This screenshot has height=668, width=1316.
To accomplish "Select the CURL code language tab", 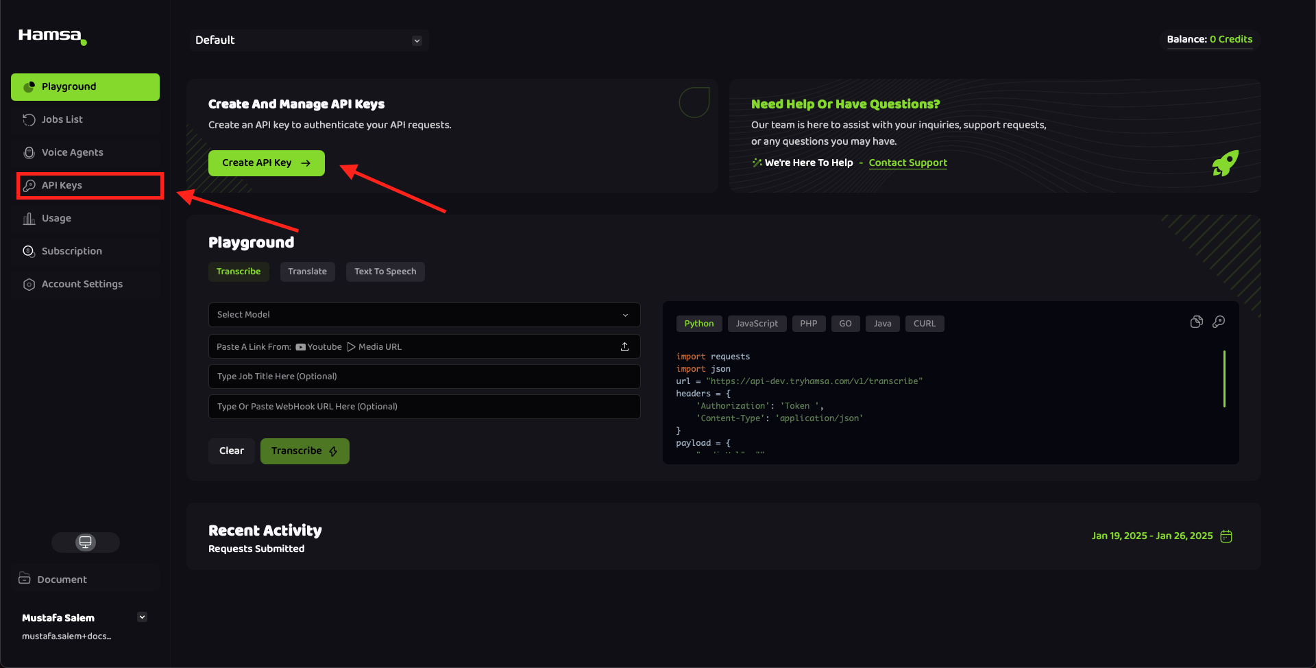I will click(x=924, y=323).
